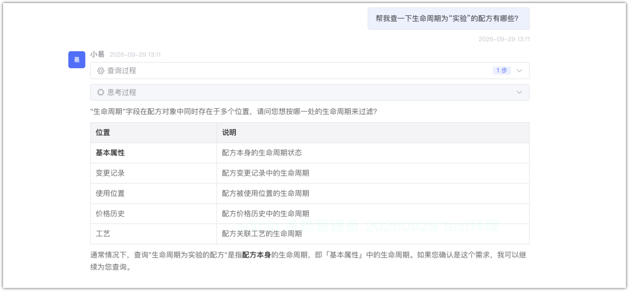Image resolution: width=629 pixels, height=291 pixels.
Task: Click the 配方关联工艺的生命周期 cell
Action: pos(373,234)
